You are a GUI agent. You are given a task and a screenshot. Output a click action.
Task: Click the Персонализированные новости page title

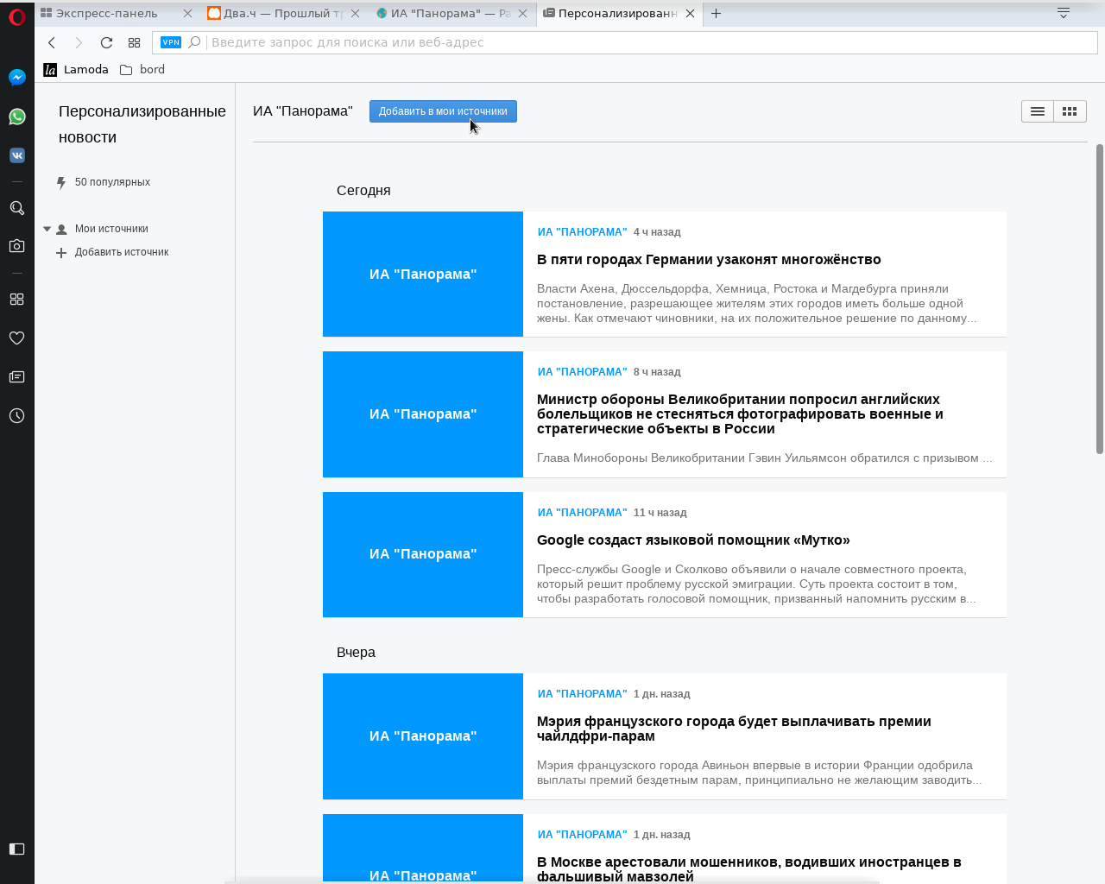point(142,124)
